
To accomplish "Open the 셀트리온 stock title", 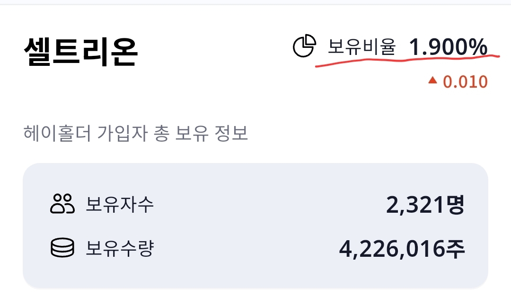I will pyautogui.click(x=81, y=52).
